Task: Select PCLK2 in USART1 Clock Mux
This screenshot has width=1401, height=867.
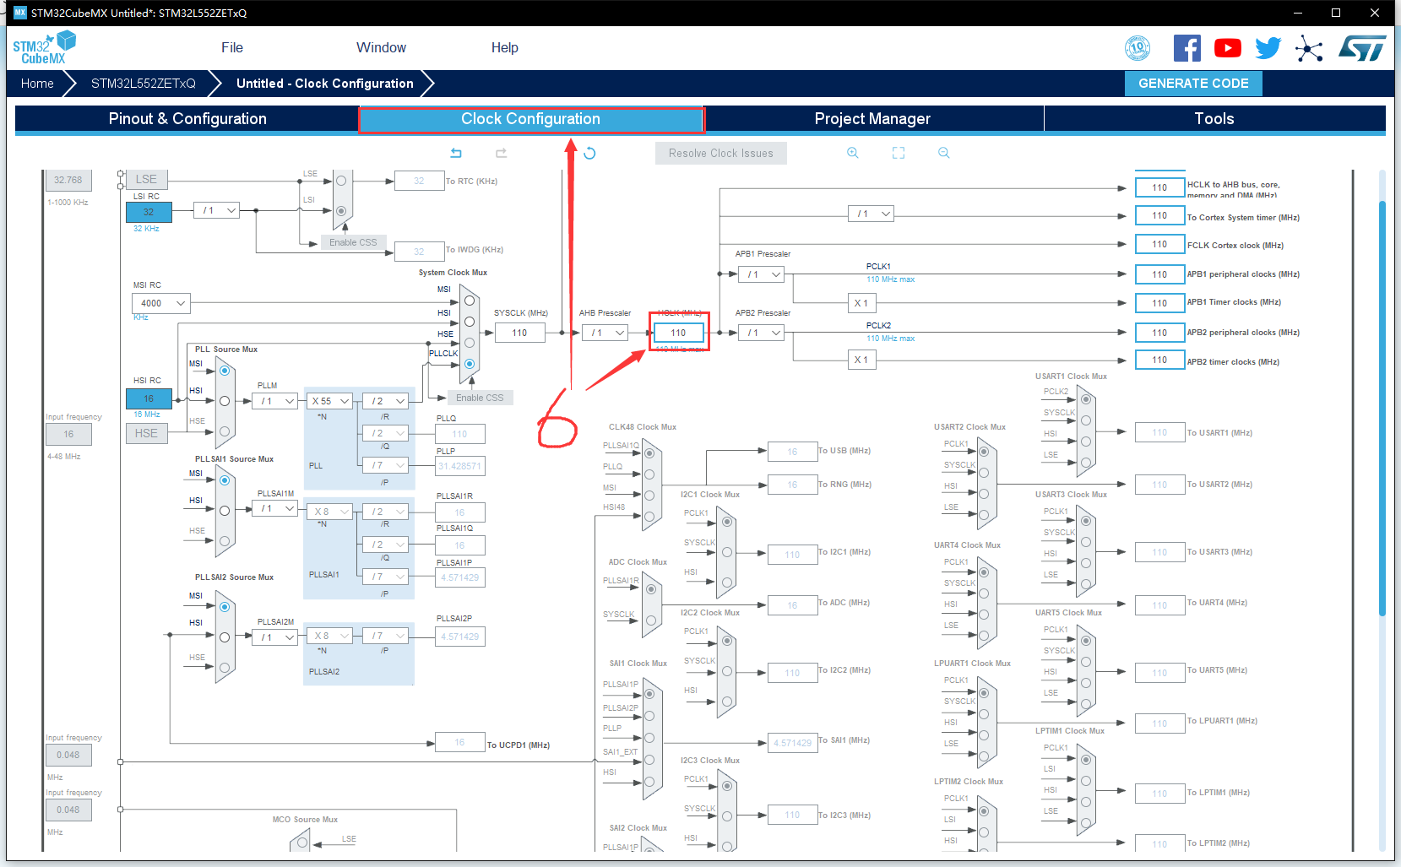Action: (x=1086, y=399)
